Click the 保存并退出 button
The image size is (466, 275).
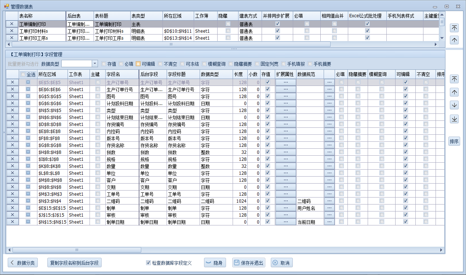(x=249, y=263)
